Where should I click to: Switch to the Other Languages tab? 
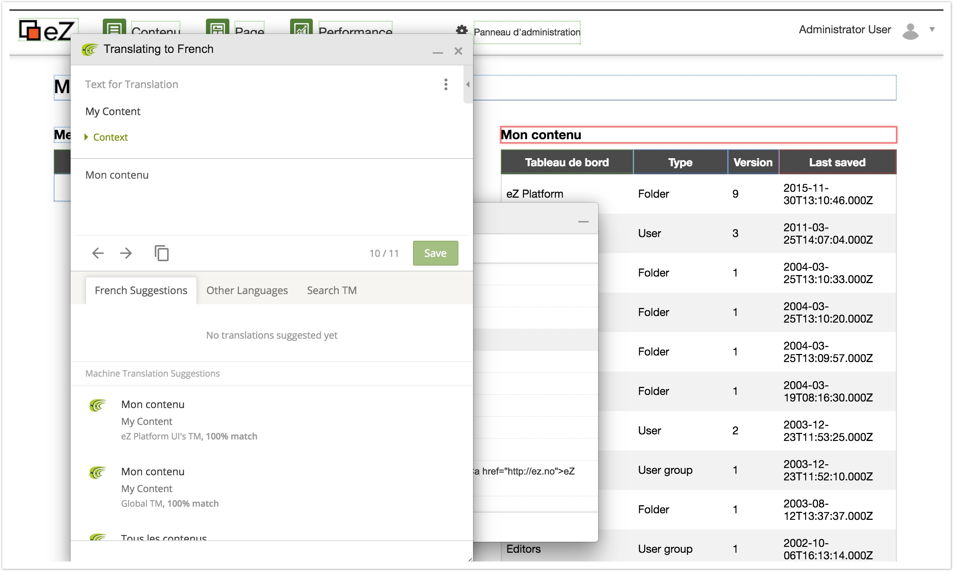pos(247,290)
